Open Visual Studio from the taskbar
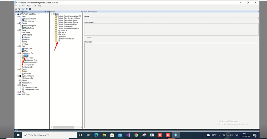This screenshot has height=139, width=267. (x=128, y=135)
